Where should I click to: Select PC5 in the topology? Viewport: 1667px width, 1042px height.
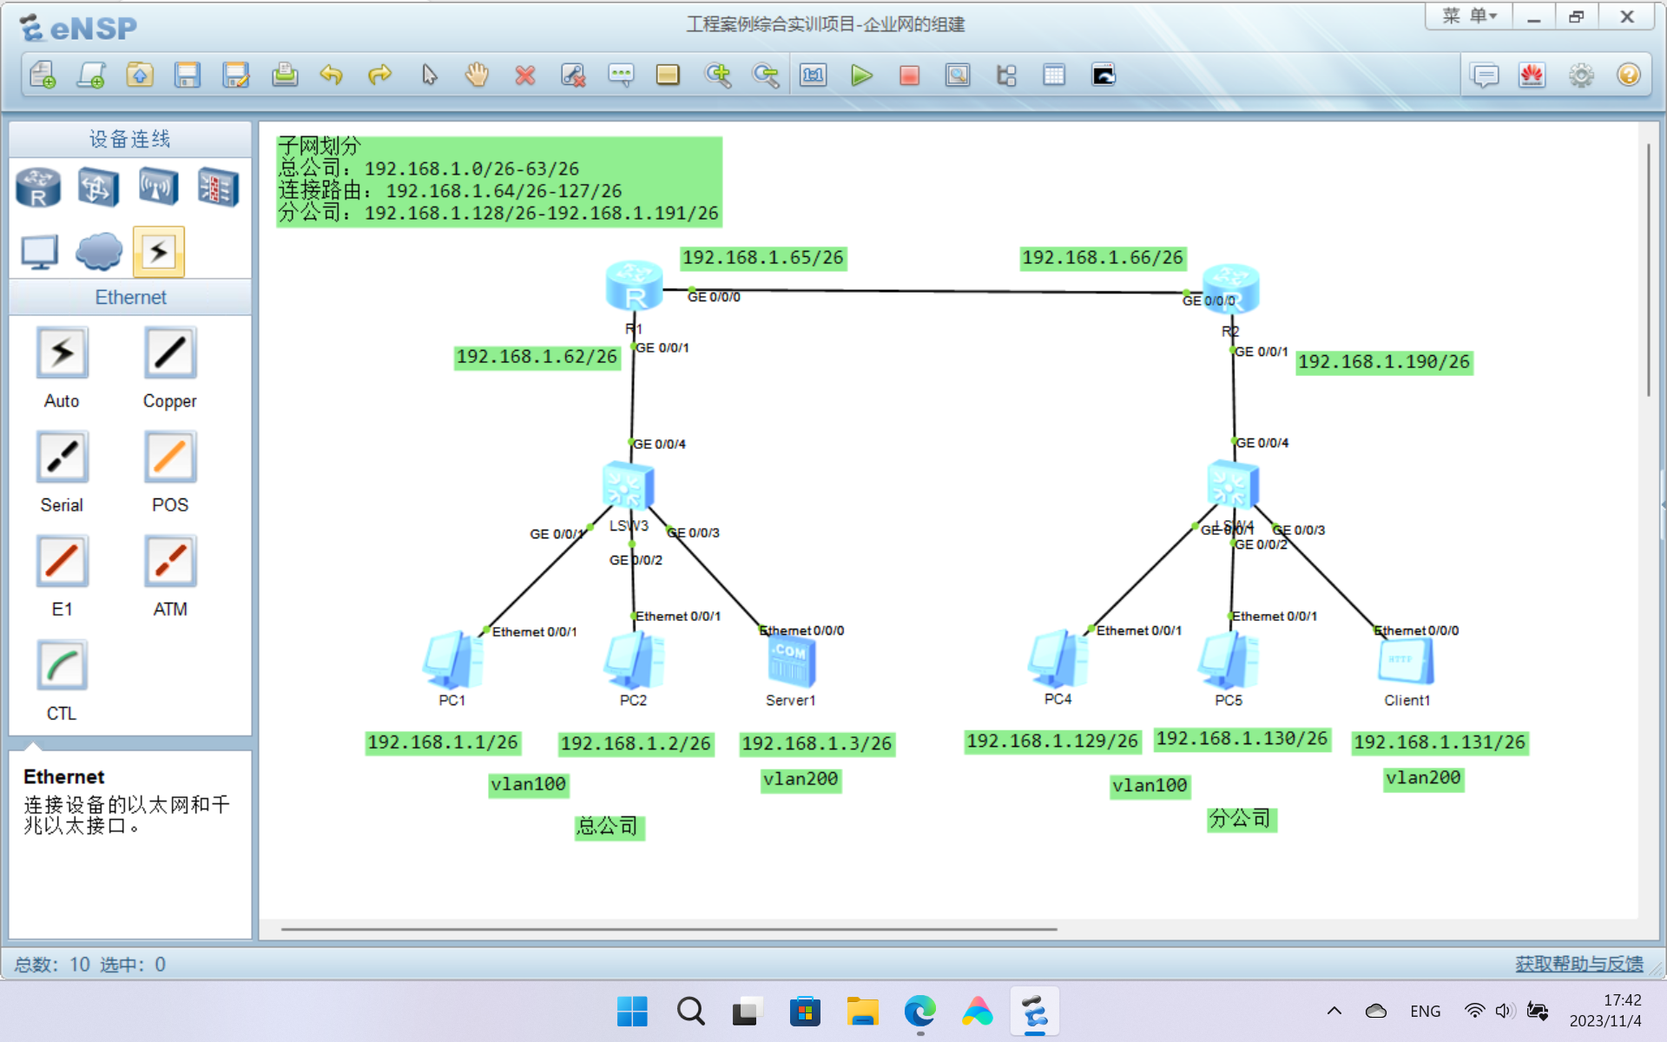tap(1229, 661)
